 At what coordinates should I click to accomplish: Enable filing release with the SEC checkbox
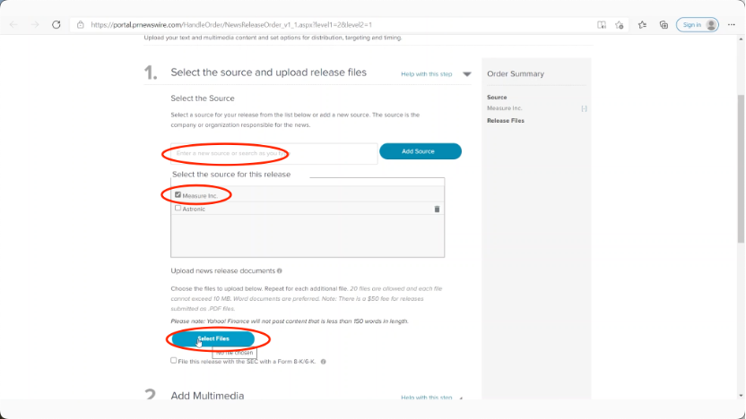174,361
